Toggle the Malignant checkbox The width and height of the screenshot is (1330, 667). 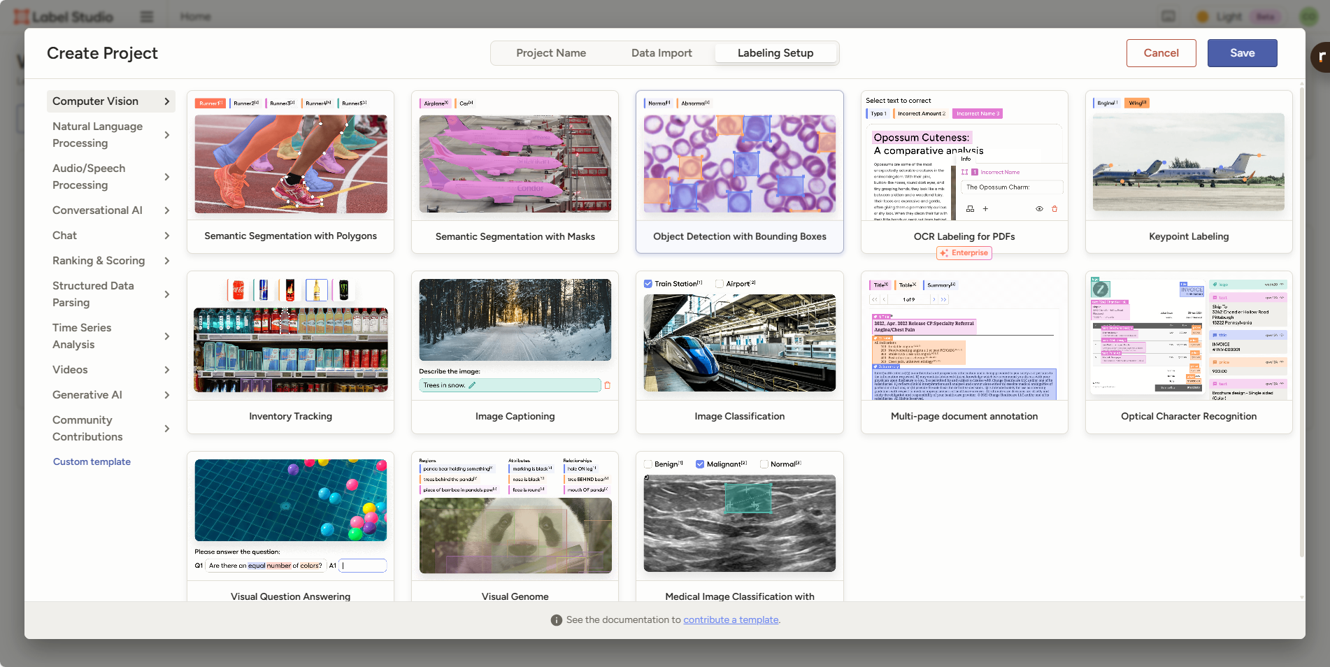pos(700,464)
